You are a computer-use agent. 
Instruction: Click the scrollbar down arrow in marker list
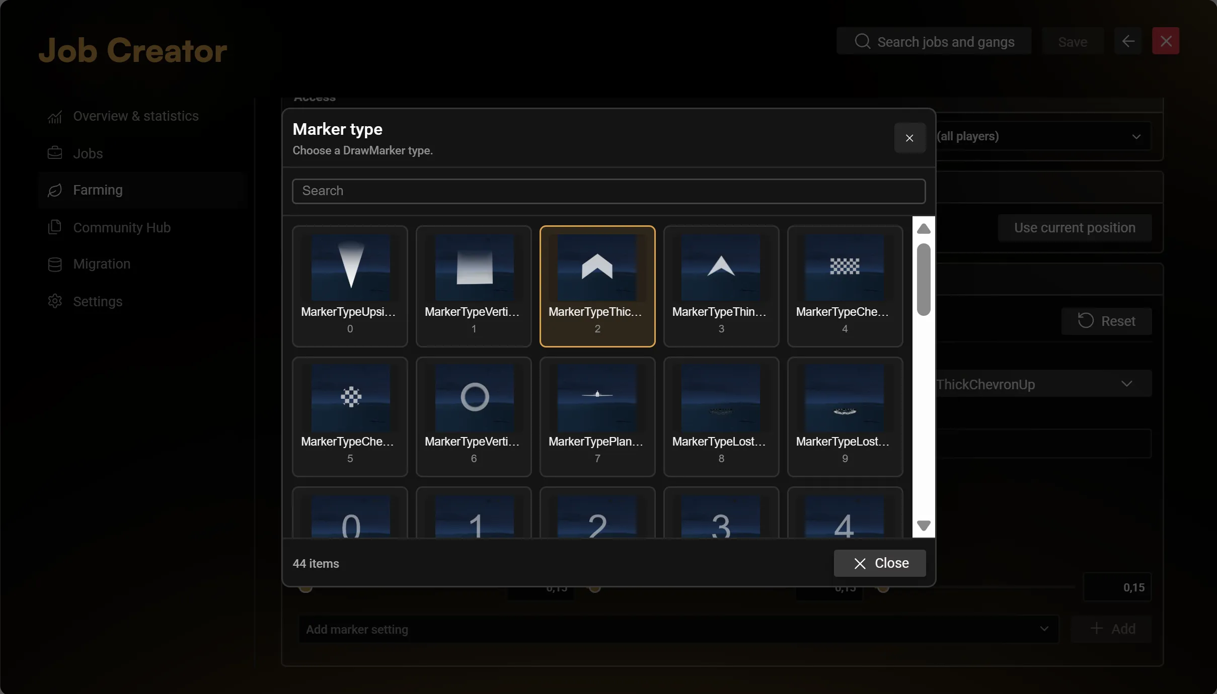924,526
